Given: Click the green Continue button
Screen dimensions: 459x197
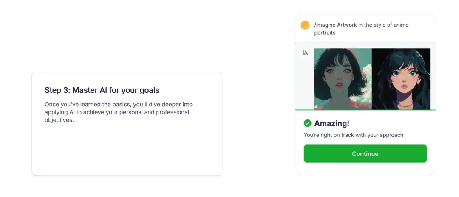Looking at the screenshot, I should 365,153.
